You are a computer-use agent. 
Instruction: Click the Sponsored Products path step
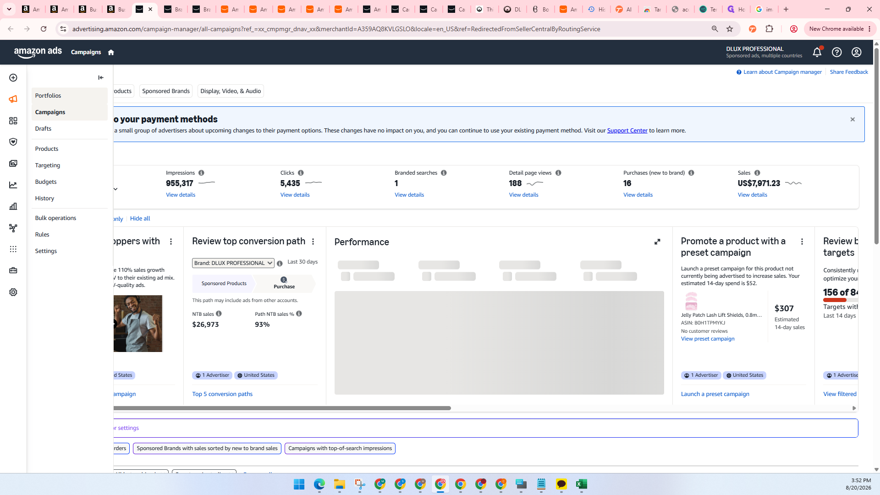tap(224, 284)
